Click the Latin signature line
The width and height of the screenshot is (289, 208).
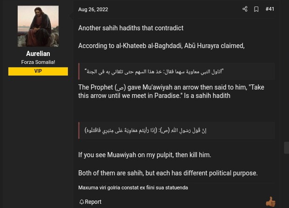(133, 187)
